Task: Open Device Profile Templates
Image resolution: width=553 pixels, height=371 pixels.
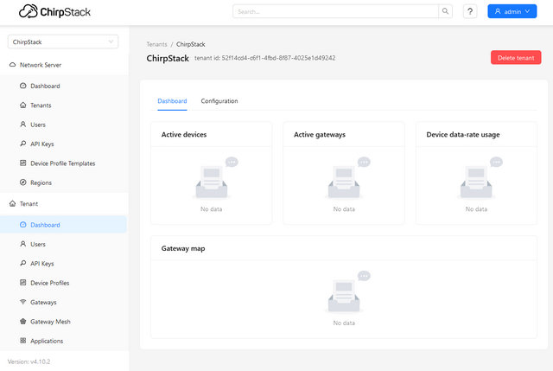Action: click(x=62, y=163)
